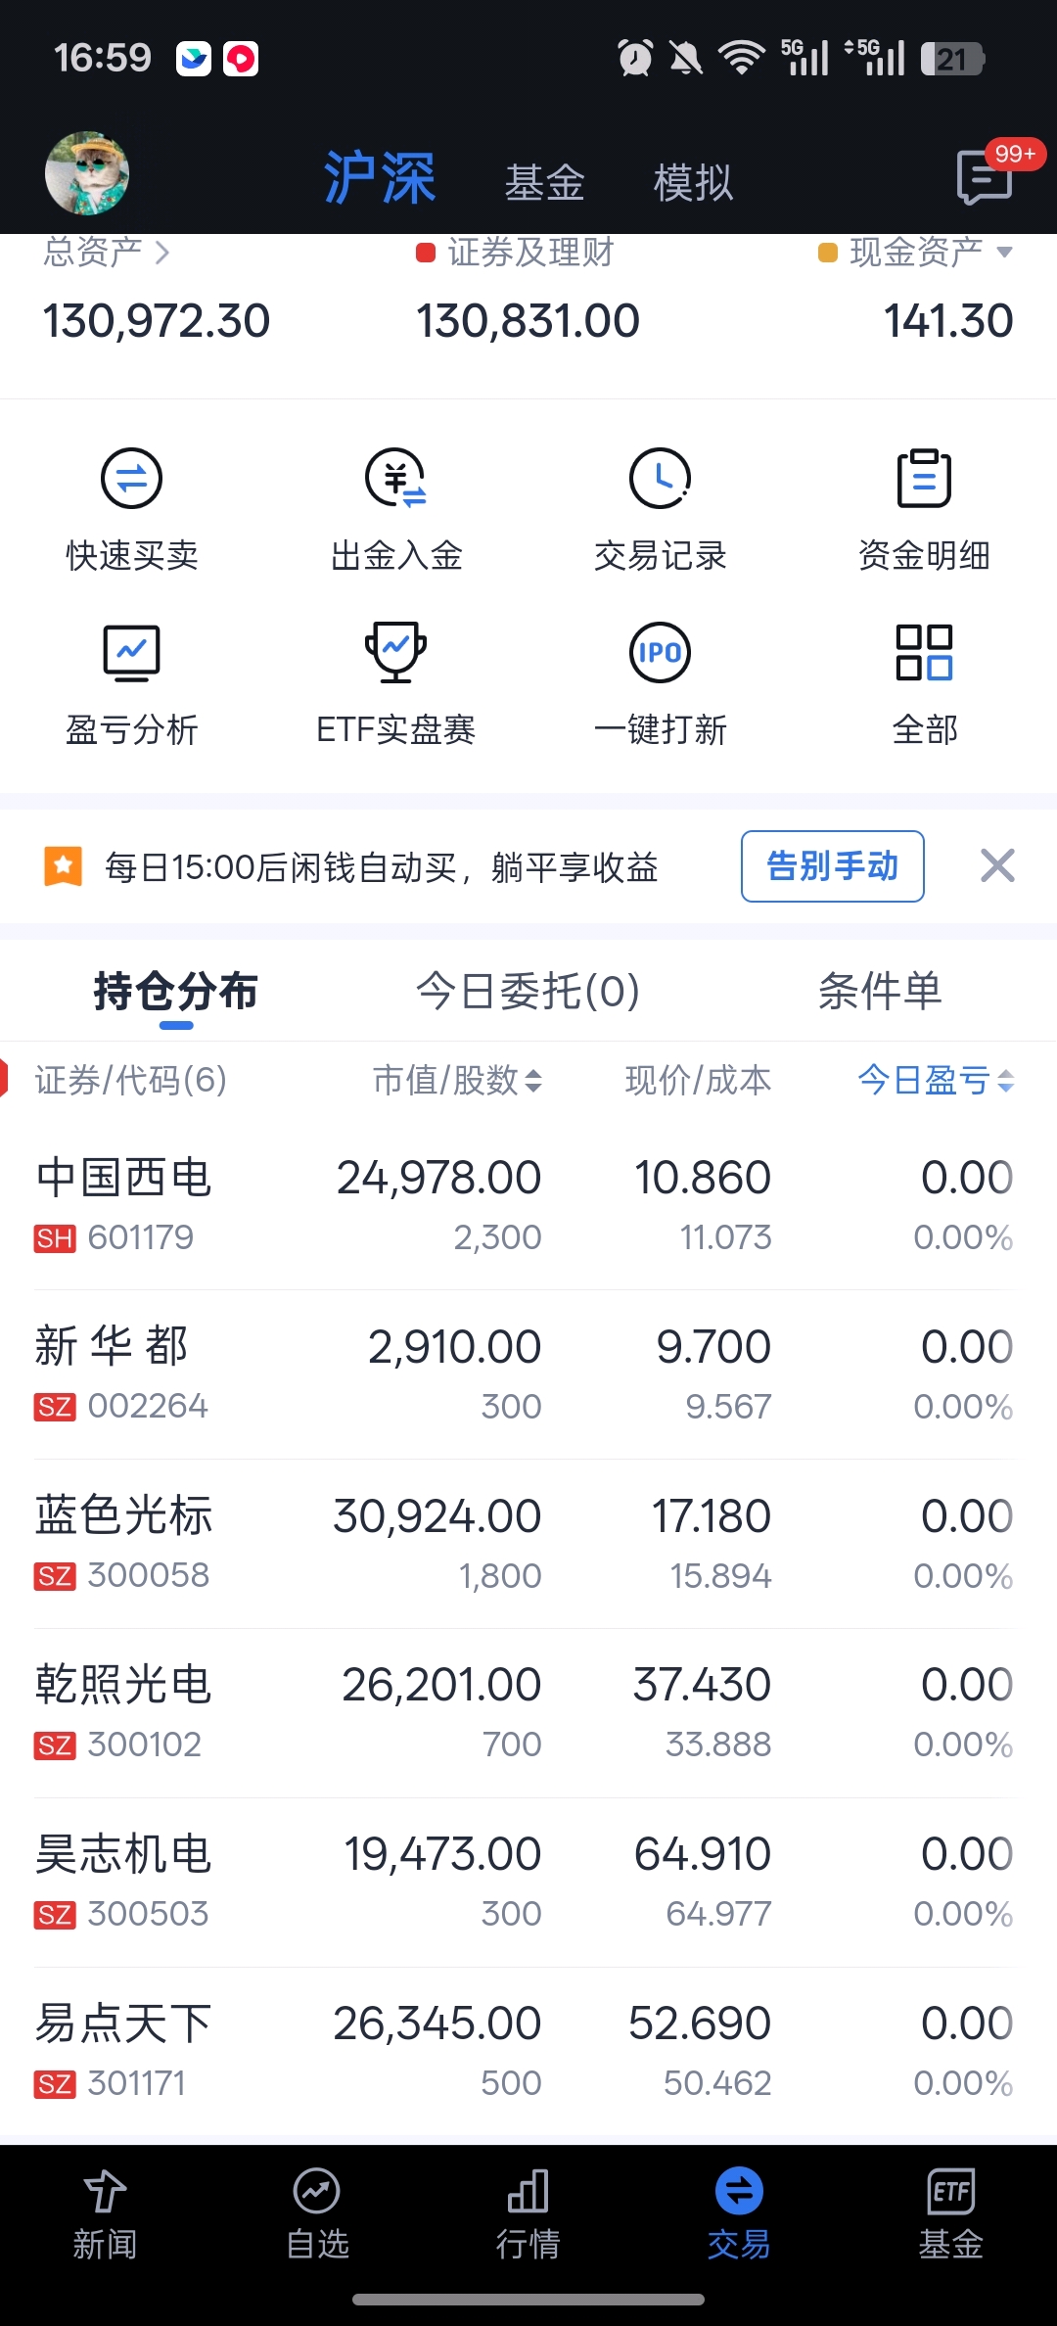Open the 一键打新 IPO icon

[x=661, y=653]
